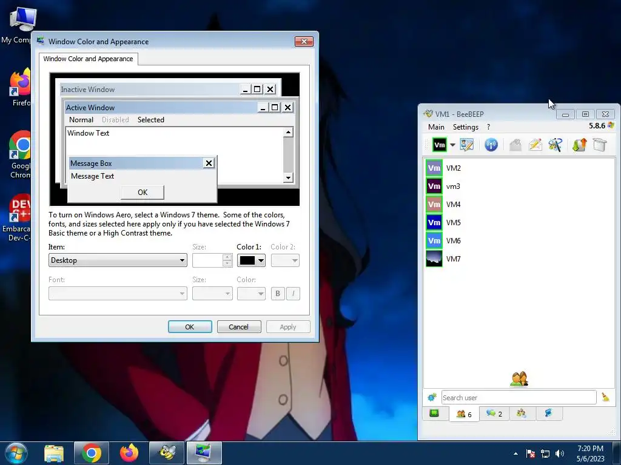Switch to the groups tab in BeeBEEP
Screen dimensions: 621x465
(521, 414)
